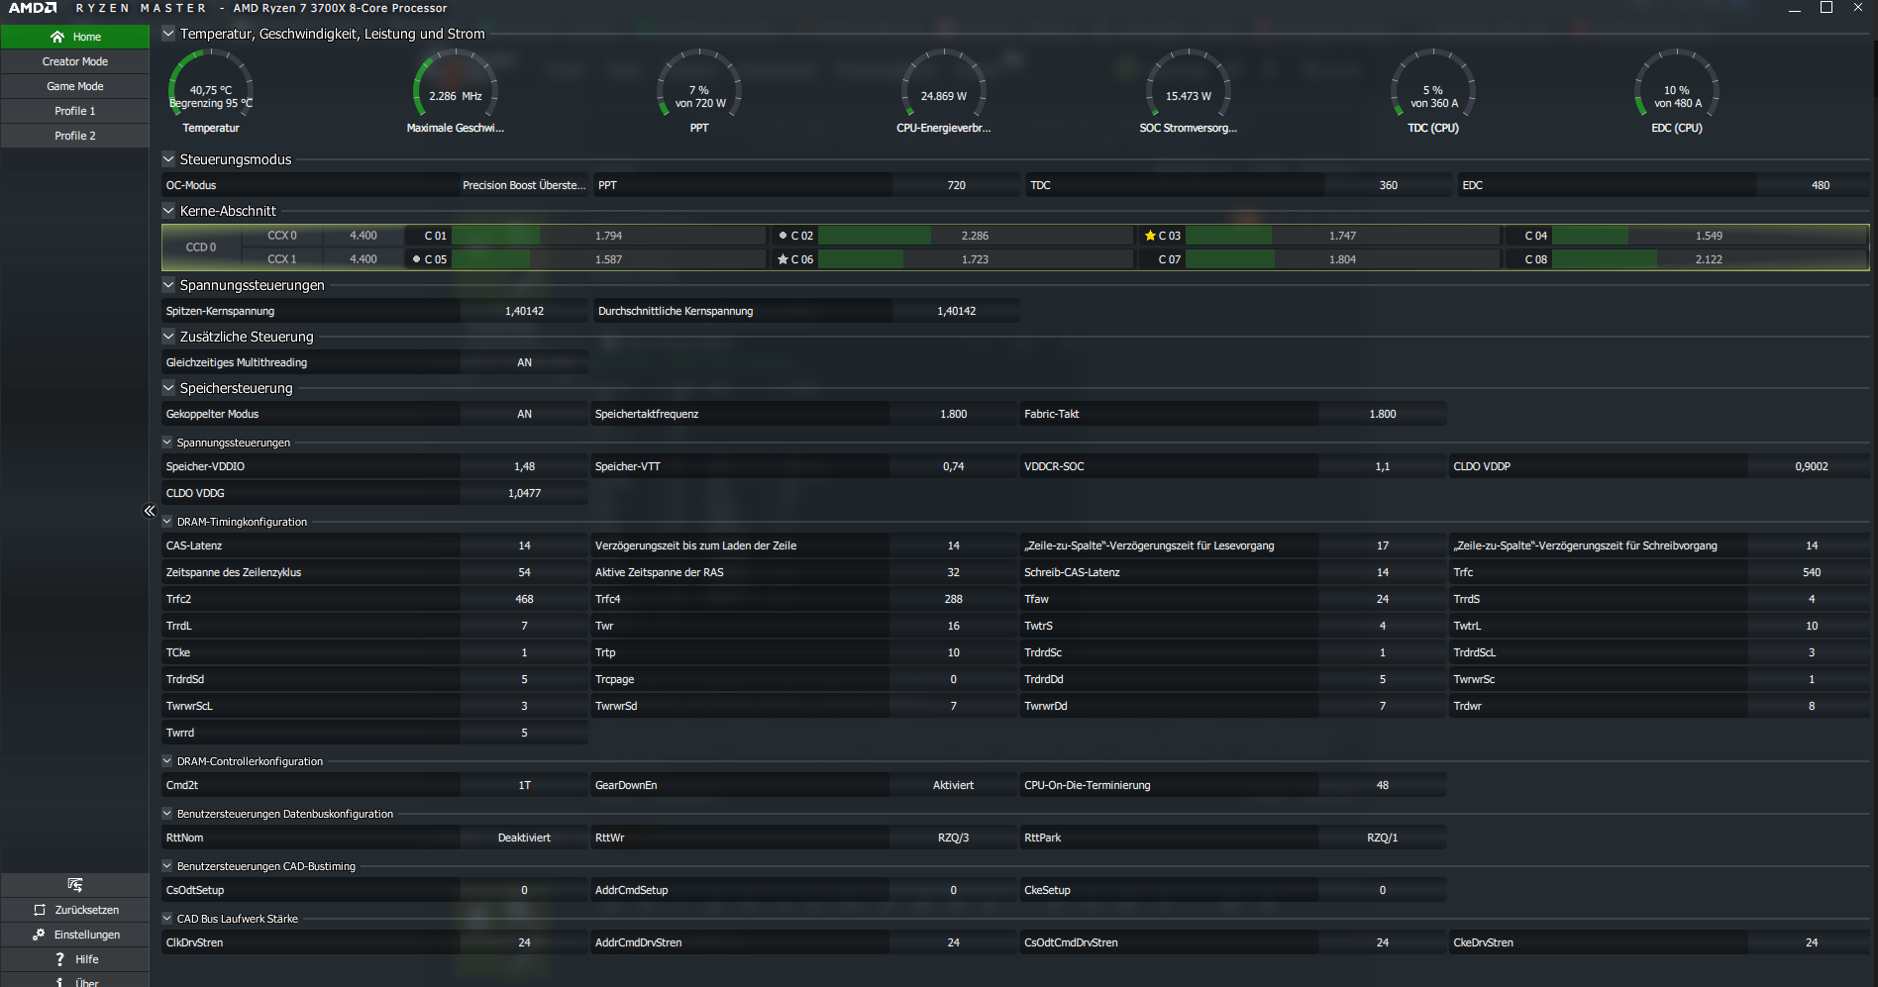
Task: Click the Fabric-Takt value 1.800
Action: click(x=1382, y=414)
